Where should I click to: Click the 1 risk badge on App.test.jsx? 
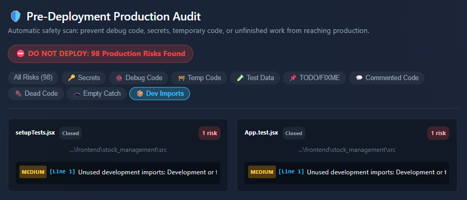coord(438,133)
